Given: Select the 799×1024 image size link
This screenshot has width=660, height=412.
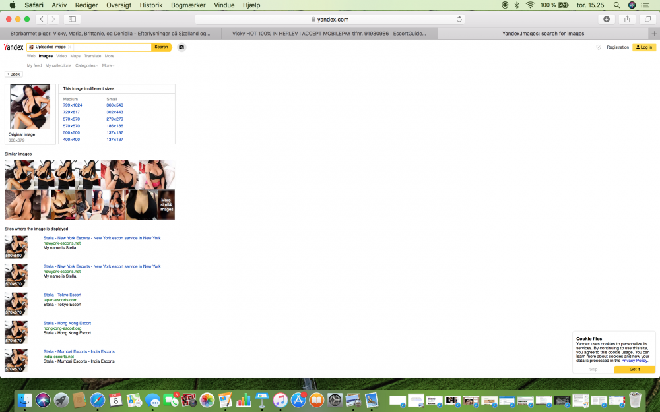Looking at the screenshot, I should pos(73,105).
